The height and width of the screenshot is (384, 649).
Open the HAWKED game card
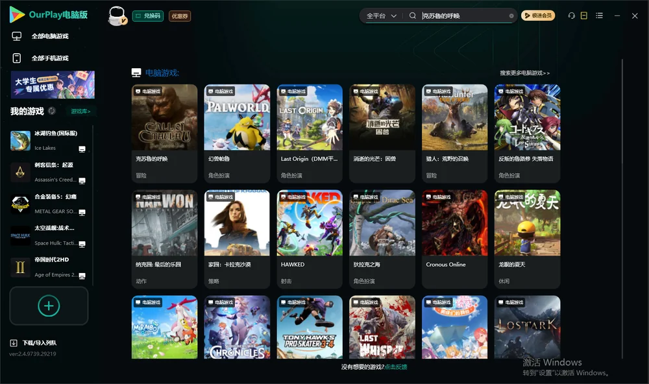point(310,239)
